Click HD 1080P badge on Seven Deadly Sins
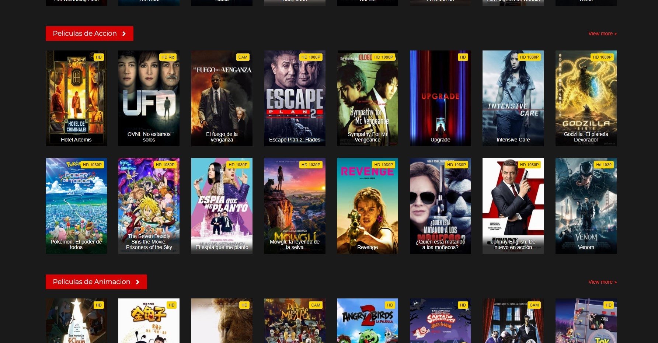658x343 pixels. coord(165,165)
